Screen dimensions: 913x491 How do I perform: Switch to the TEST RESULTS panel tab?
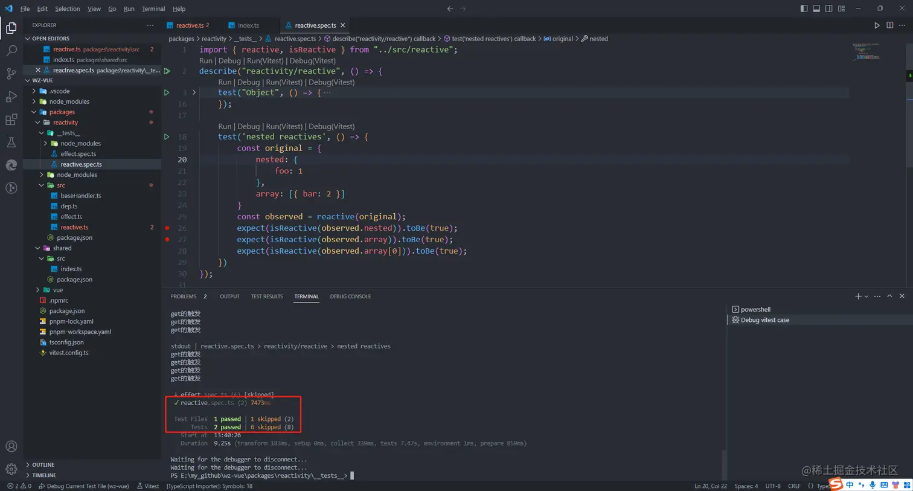(267, 297)
